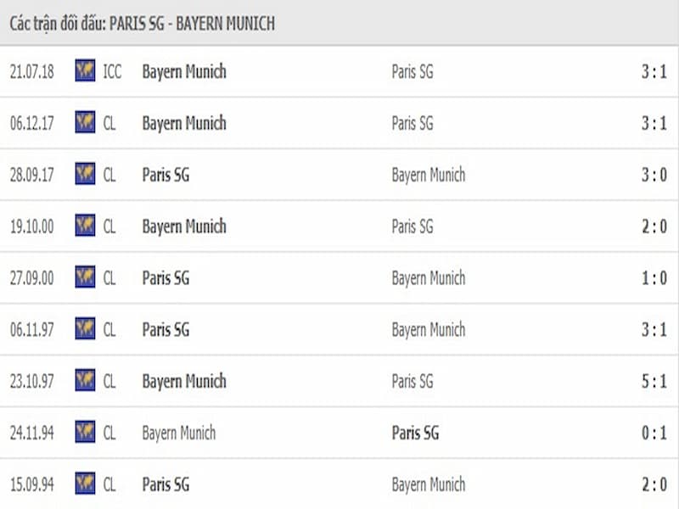Click the 5 : 1 score on 23.10.97

654,381
